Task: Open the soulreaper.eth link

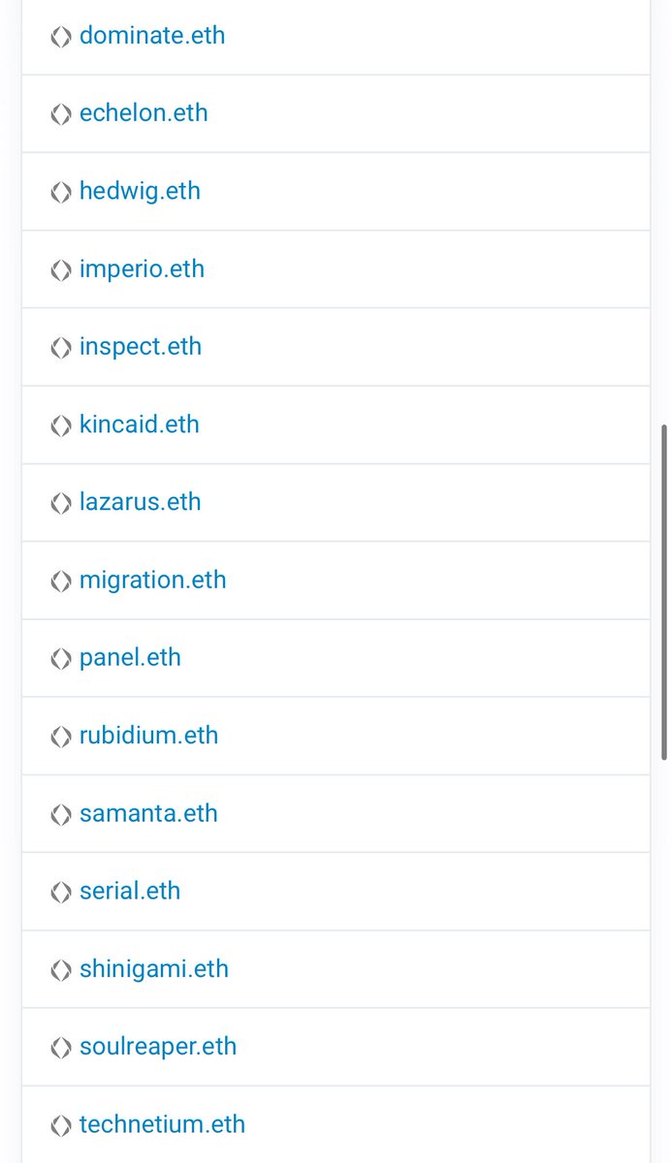Action: point(158,1046)
